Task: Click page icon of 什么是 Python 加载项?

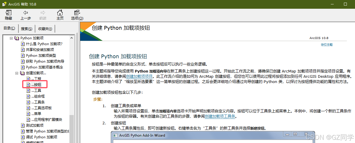Action: click(x=23, y=44)
